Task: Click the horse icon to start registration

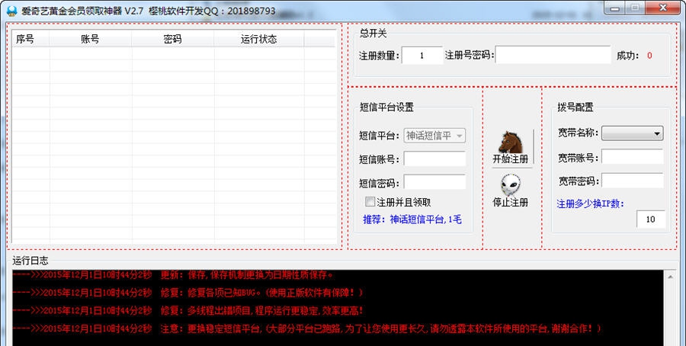Action: pos(510,143)
